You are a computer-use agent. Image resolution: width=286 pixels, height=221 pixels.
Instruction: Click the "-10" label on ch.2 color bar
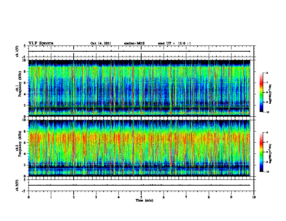[x=266, y=172]
